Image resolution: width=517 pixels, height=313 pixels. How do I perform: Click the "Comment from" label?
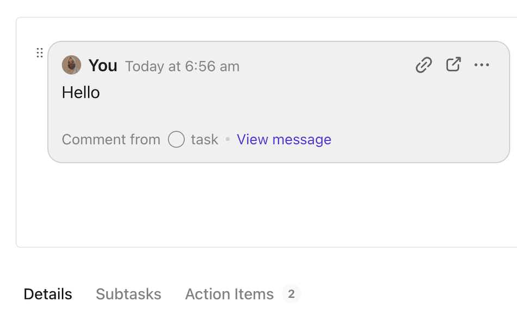111,140
